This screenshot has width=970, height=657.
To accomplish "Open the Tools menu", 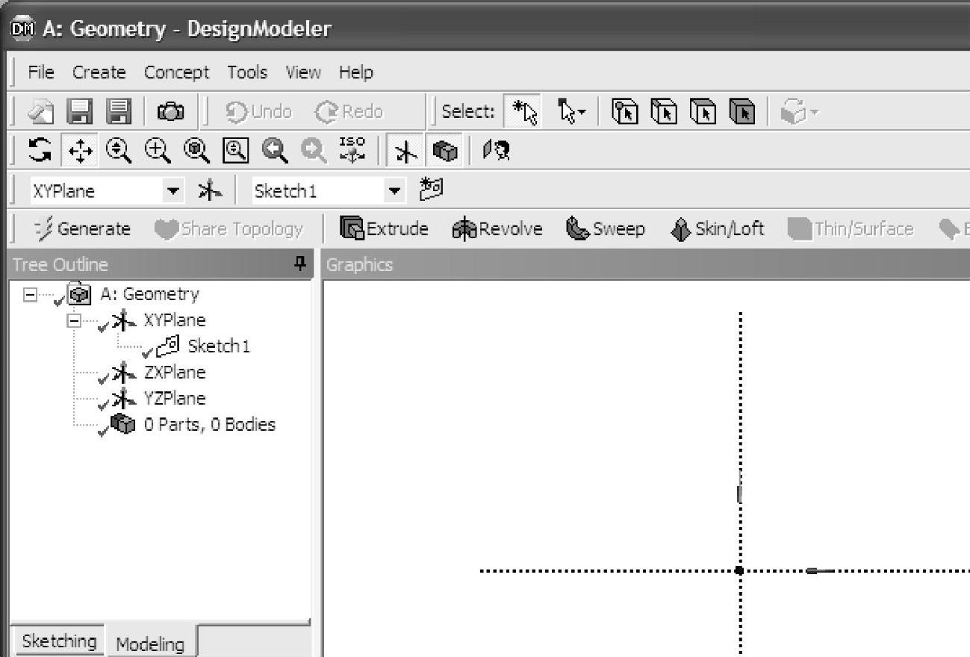I will tap(248, 72).
